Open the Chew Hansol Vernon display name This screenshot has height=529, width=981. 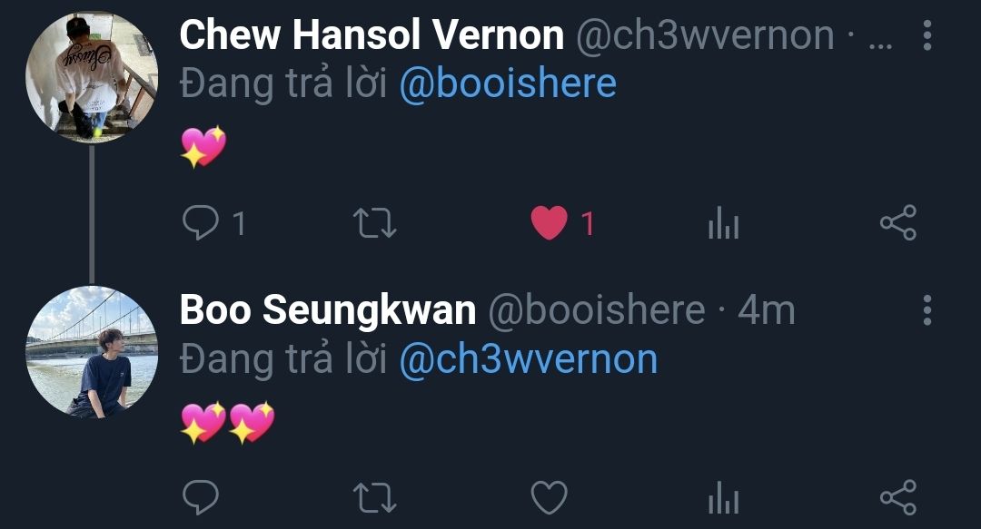point(372,35)
